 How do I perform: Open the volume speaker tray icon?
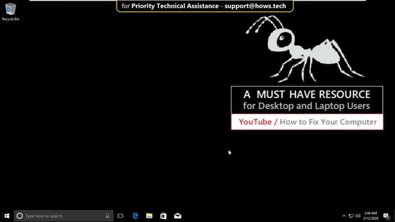[358, 216]
